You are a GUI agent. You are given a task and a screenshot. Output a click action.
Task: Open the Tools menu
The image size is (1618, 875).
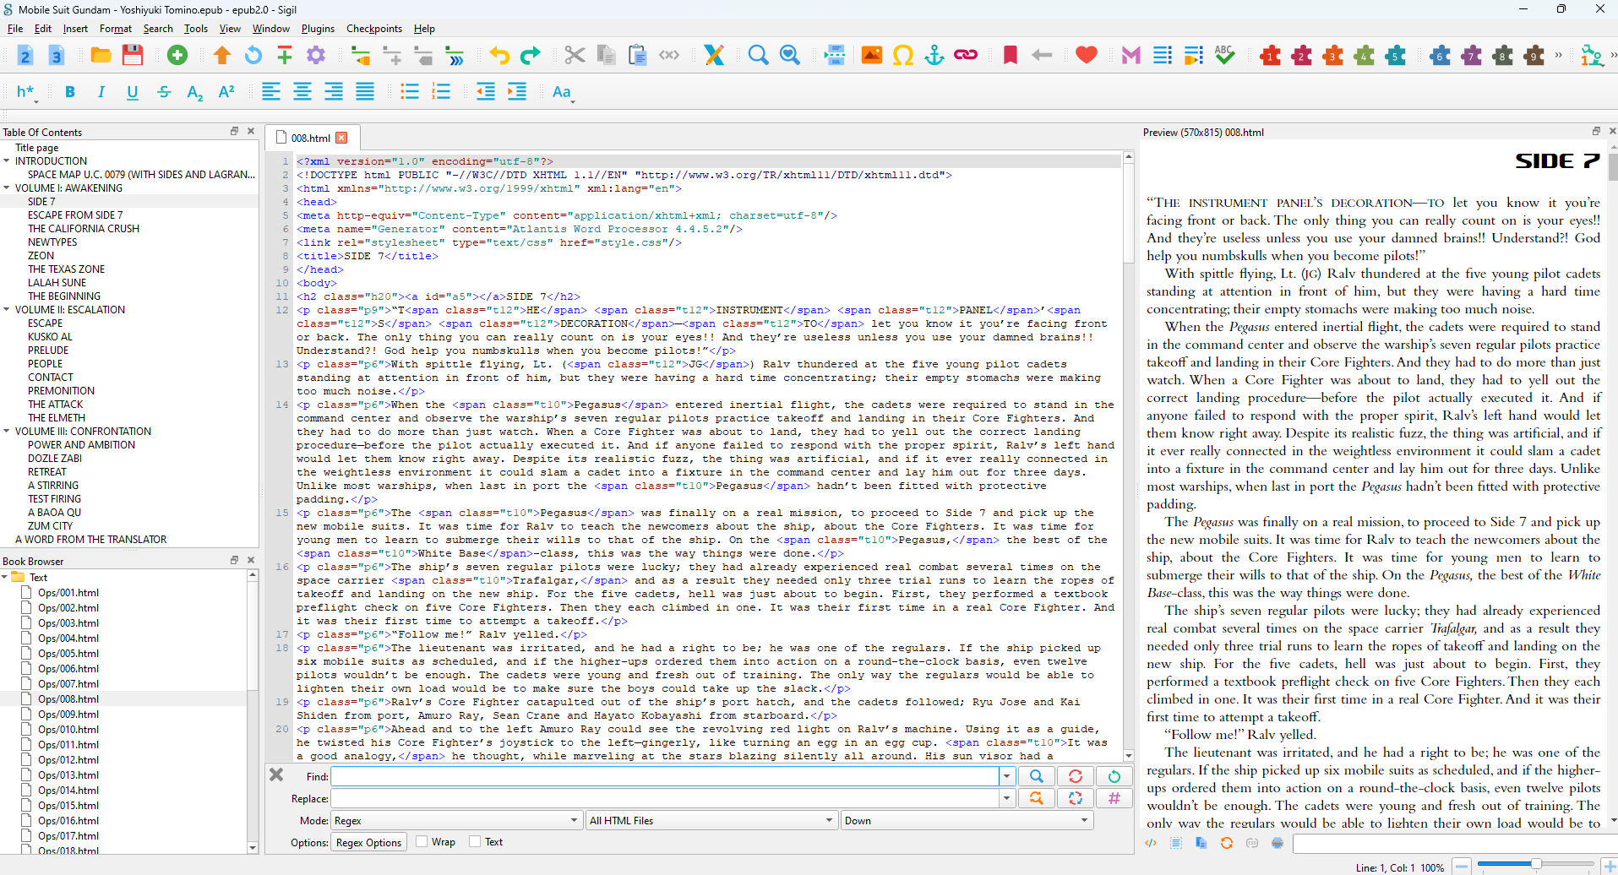[196, 29]
